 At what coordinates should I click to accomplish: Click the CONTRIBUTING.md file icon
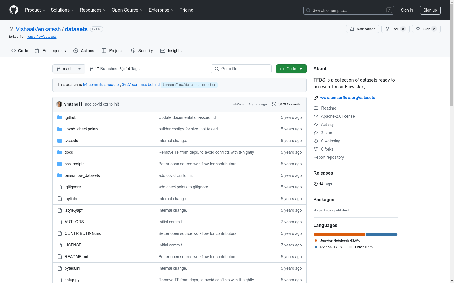click(60, 233)
